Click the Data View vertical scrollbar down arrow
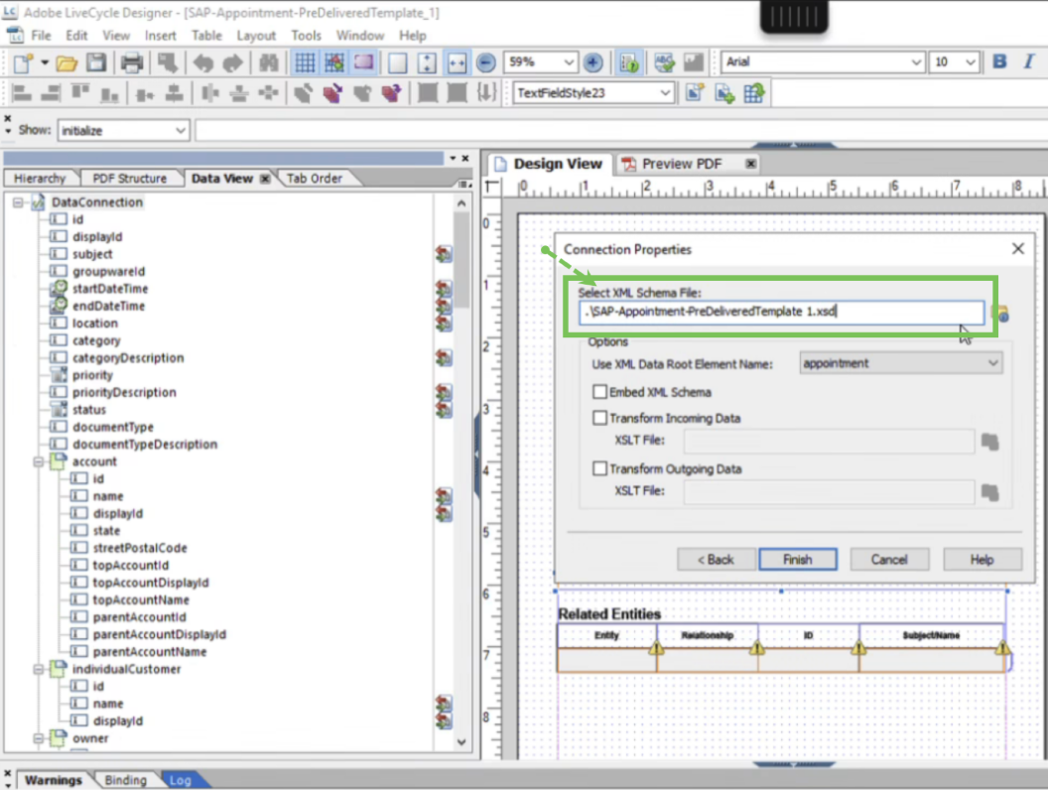This screenshot has width=1048, height=790. (461, 742)
